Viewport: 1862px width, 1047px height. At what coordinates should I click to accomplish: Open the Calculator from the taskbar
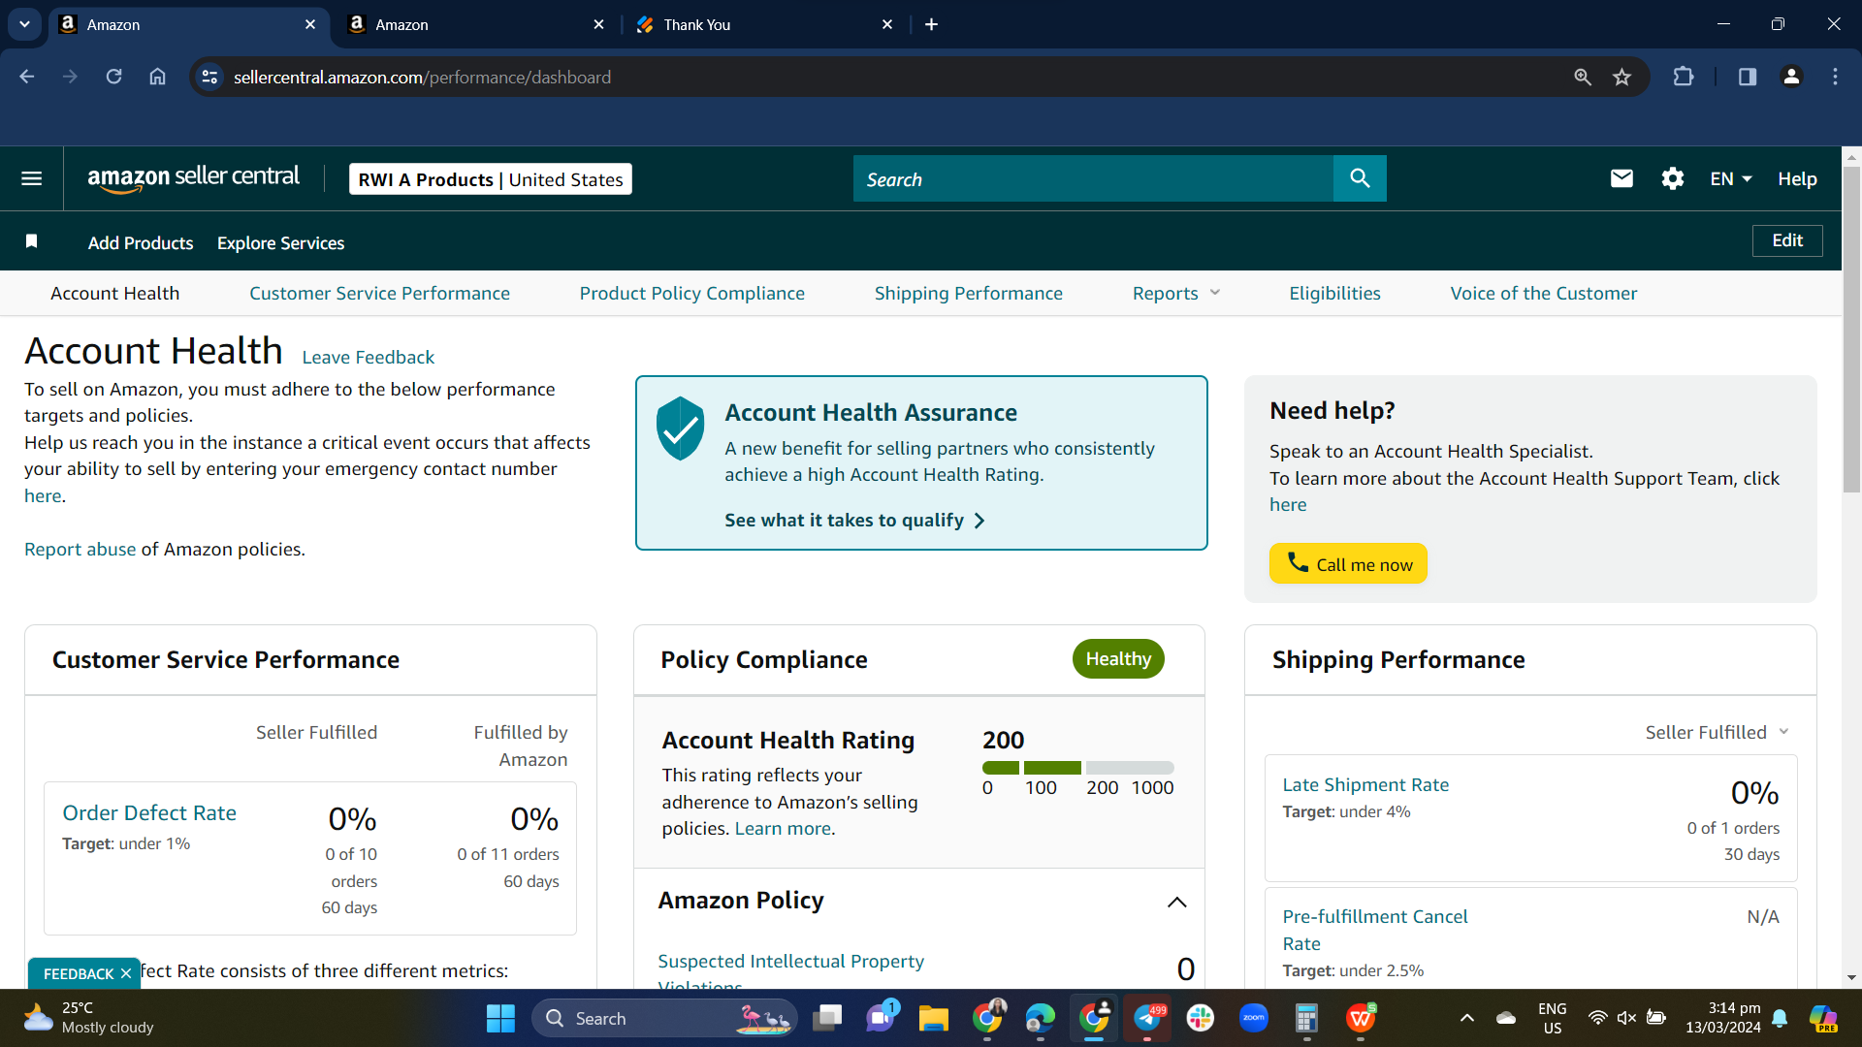[x=1306, y=1018]
